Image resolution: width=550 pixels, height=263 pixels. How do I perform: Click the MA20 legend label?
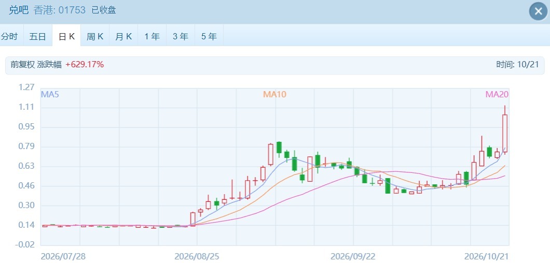[x=497, y=94]
